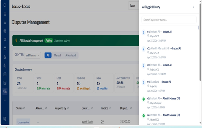Click 'AdyenAutopay' under the v5 entry
The width and height of the screenshot is (202, 128).
(x=155, y=103)
